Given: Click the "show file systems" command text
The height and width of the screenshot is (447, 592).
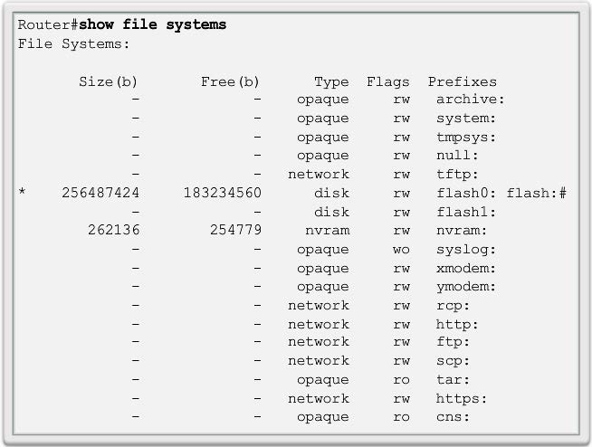Looking at the screenshot, I should [x=153, y=24].
